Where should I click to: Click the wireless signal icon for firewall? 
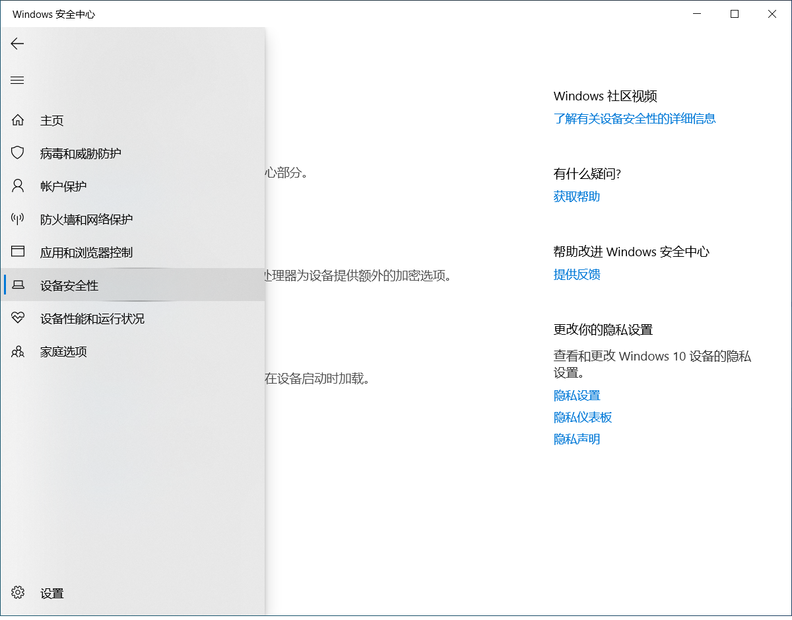tap(18, 219)
